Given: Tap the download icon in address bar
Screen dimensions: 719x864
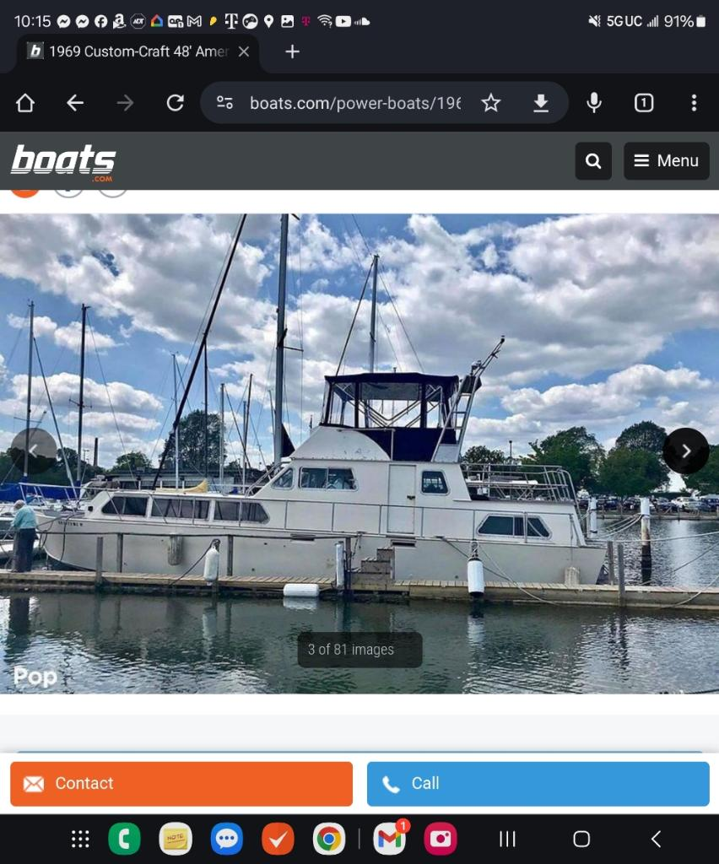Looking at the screenshot, I should click(541, 103).
